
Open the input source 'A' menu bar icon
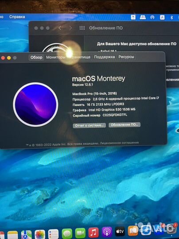[162, 17]
